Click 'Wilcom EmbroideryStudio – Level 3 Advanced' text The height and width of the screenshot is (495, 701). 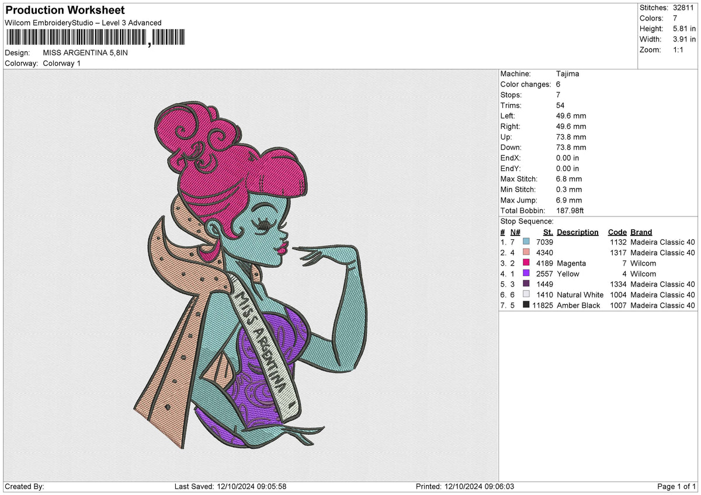point(83,23)
